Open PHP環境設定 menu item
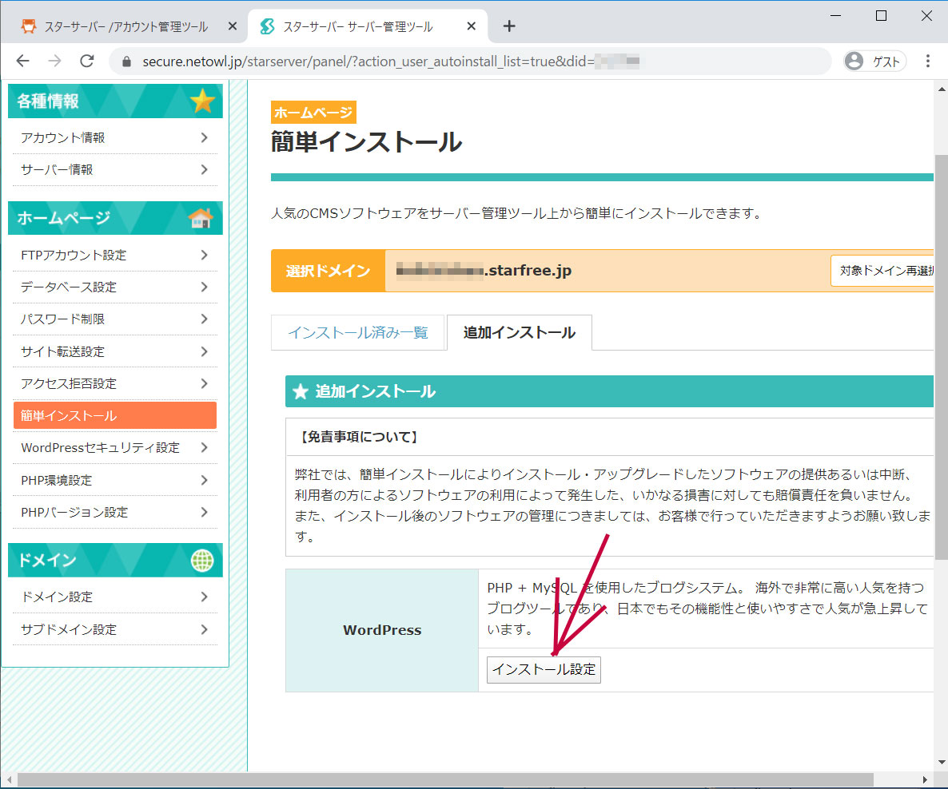The image size is (948, 789). (x=115, y=480)
